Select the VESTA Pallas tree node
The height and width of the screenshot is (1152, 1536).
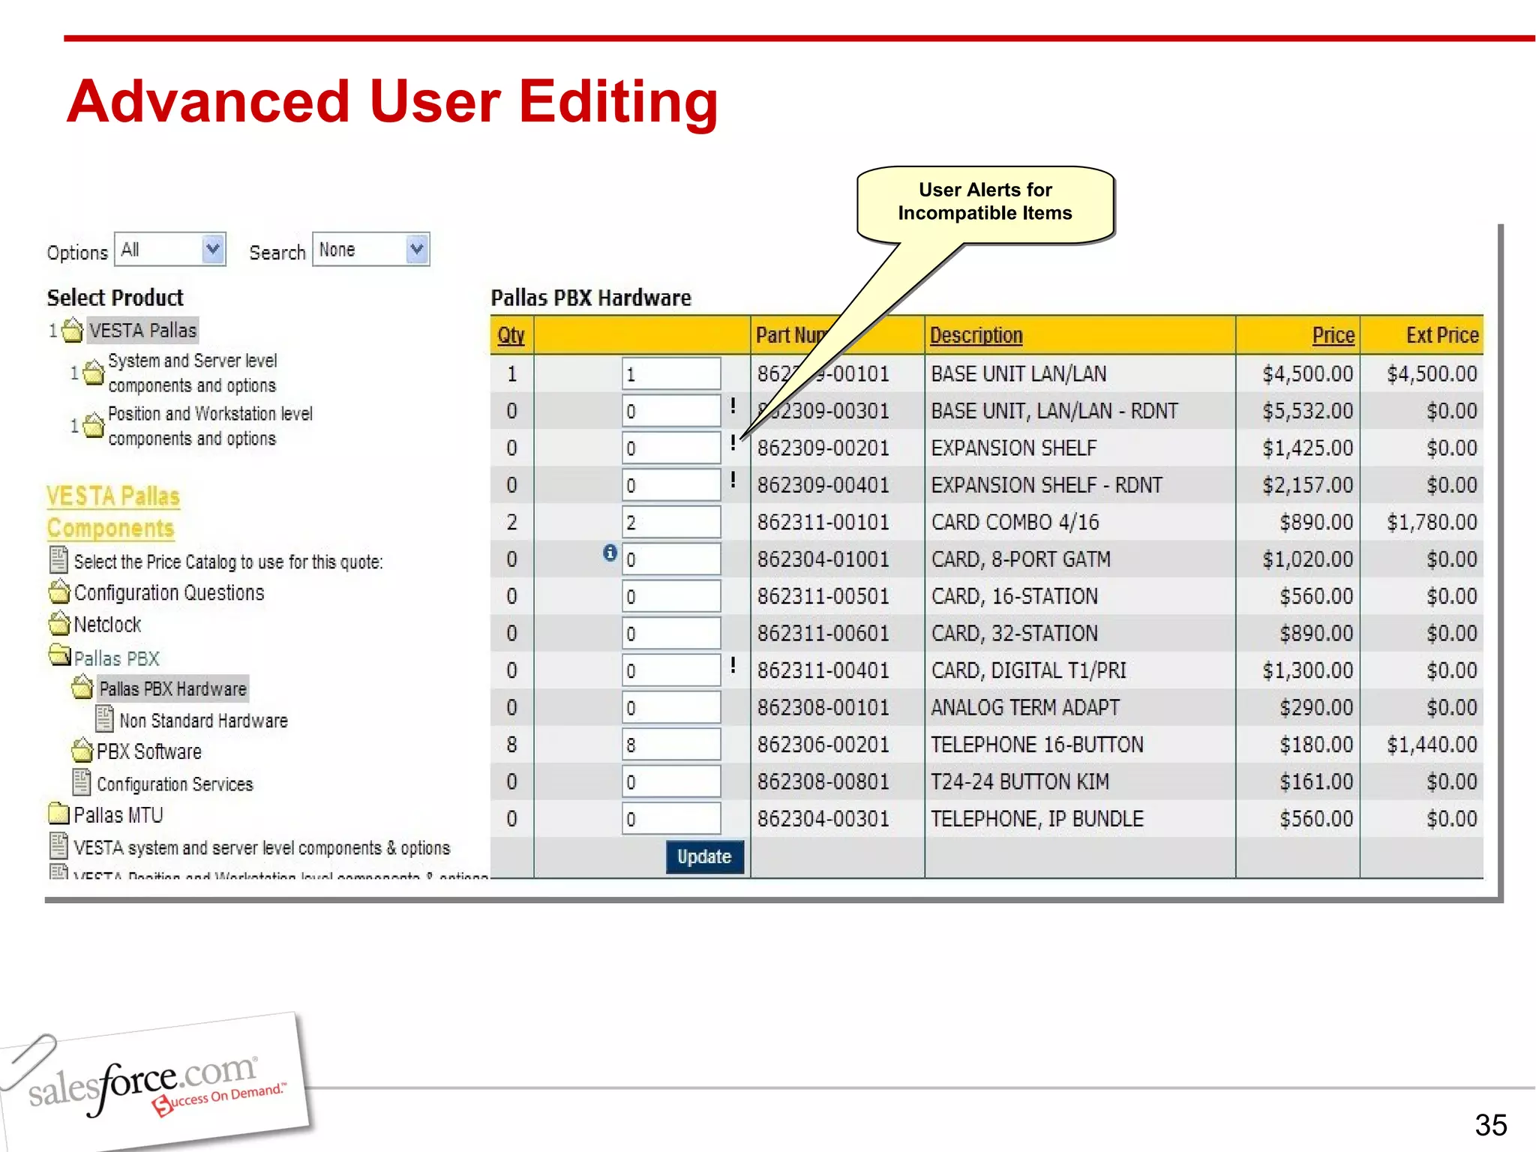coord(142,330)
